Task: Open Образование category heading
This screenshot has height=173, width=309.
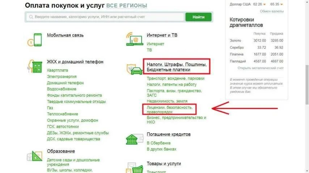Action: click(x=61, y=151)
